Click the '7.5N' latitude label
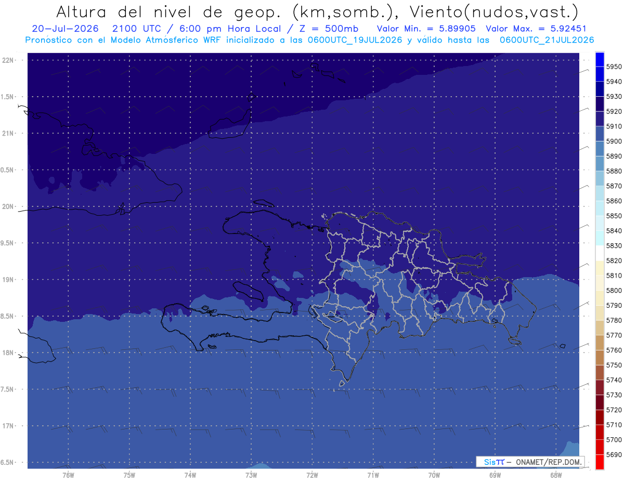 tap(8, 389)
